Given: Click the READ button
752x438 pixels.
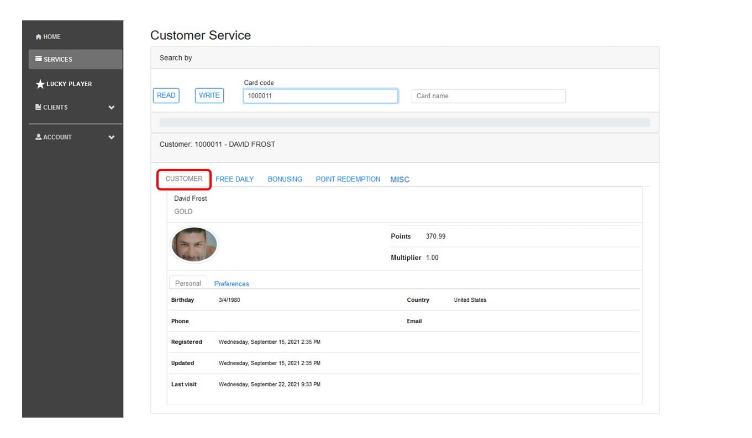Looking at the screenshot, I should tap(166, 95).
